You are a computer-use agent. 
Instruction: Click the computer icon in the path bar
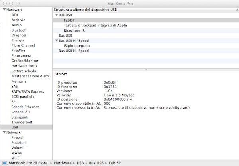coord(5,163)
